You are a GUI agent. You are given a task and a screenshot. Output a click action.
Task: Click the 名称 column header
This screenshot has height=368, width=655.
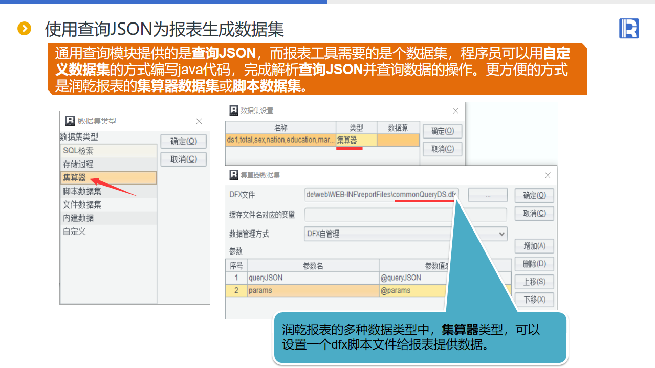pyautogui.click(x=281, y=128)
